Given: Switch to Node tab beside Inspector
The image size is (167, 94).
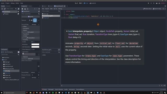Looking at the screenshot, I should (x=30, y=6).
